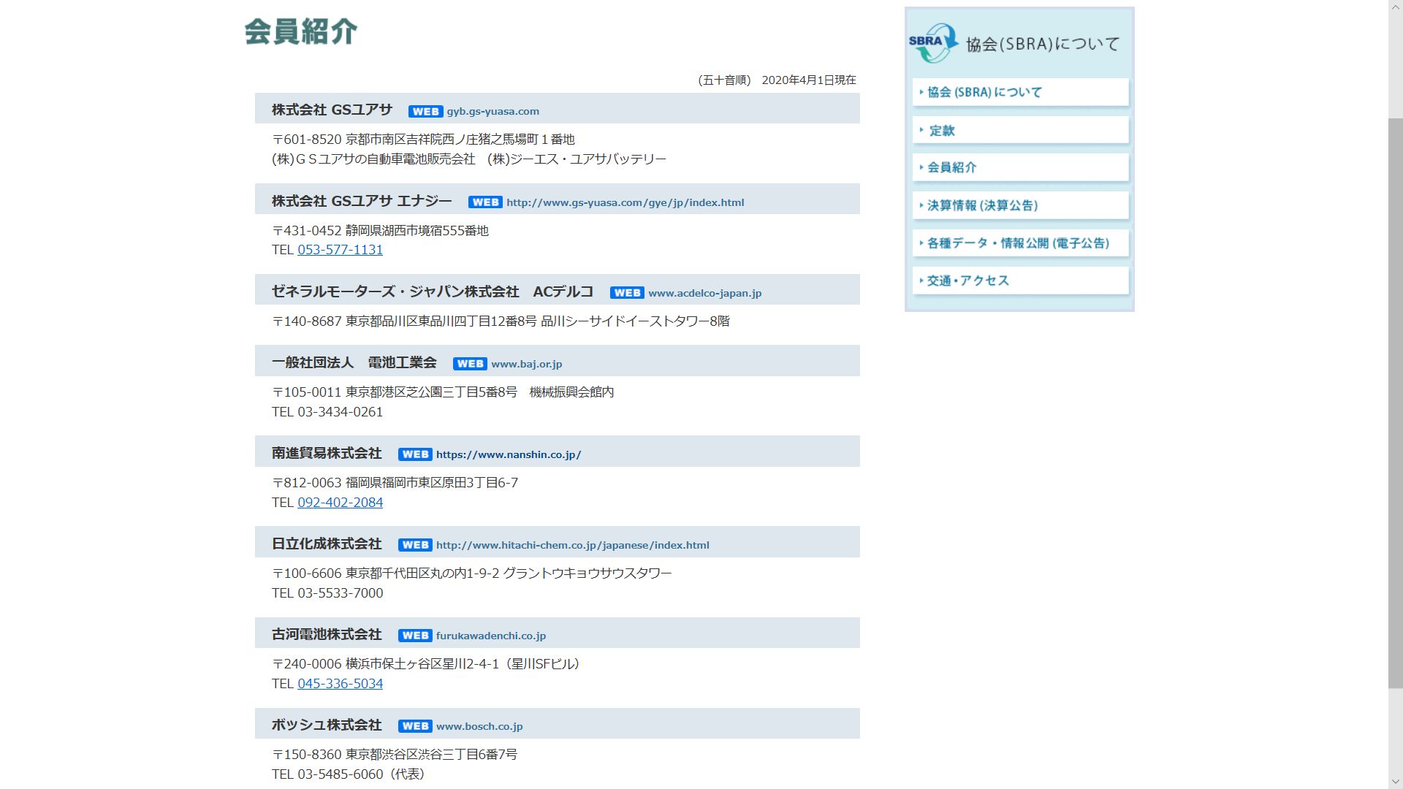Click the company name 日立化成株式会社

click(x=327, y=544)
